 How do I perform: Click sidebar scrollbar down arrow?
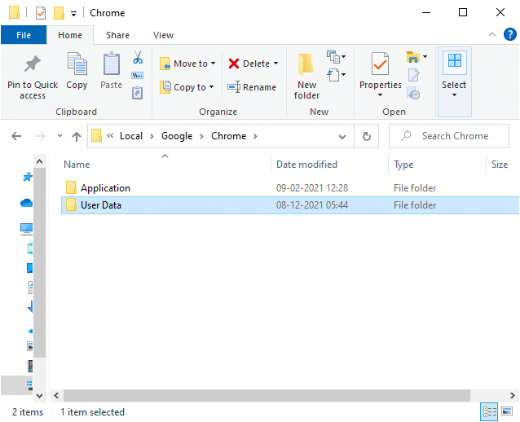pos(39,395)
